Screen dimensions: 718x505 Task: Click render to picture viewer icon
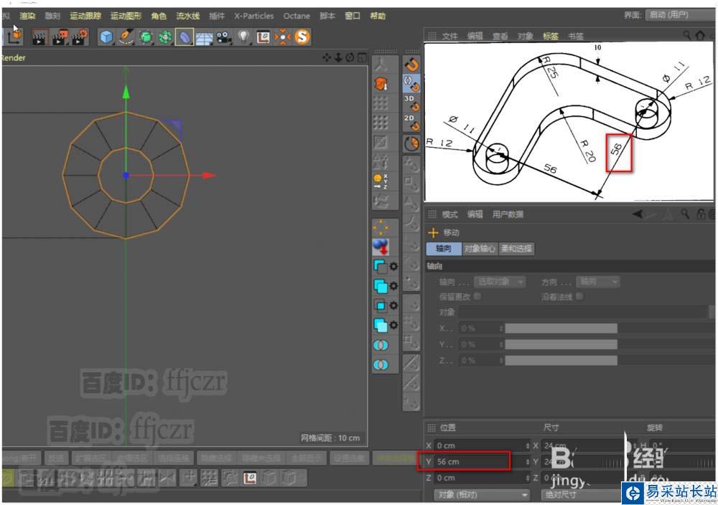pos(60,37)
